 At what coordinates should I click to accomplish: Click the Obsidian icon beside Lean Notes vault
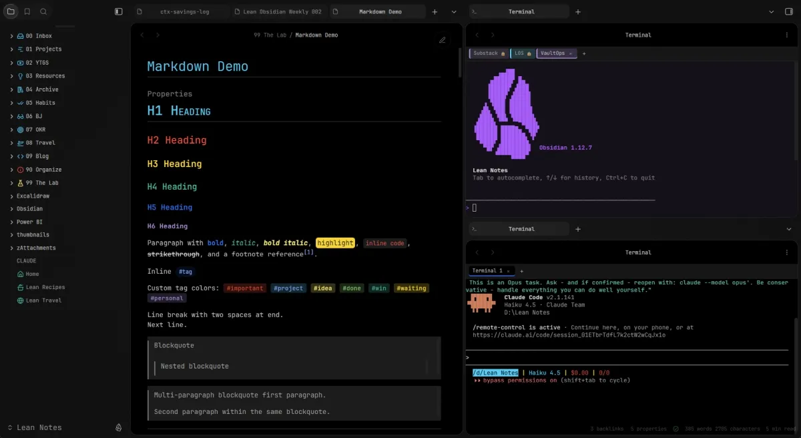click(119, 427)
